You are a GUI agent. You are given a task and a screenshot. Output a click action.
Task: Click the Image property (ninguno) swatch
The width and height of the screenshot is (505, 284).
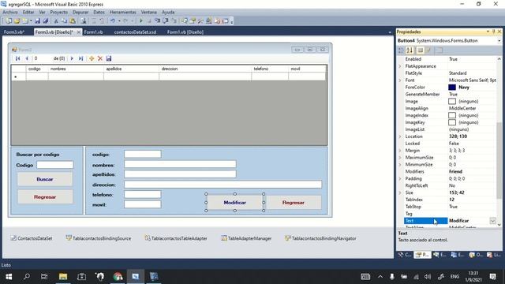(x=452, y=102)
